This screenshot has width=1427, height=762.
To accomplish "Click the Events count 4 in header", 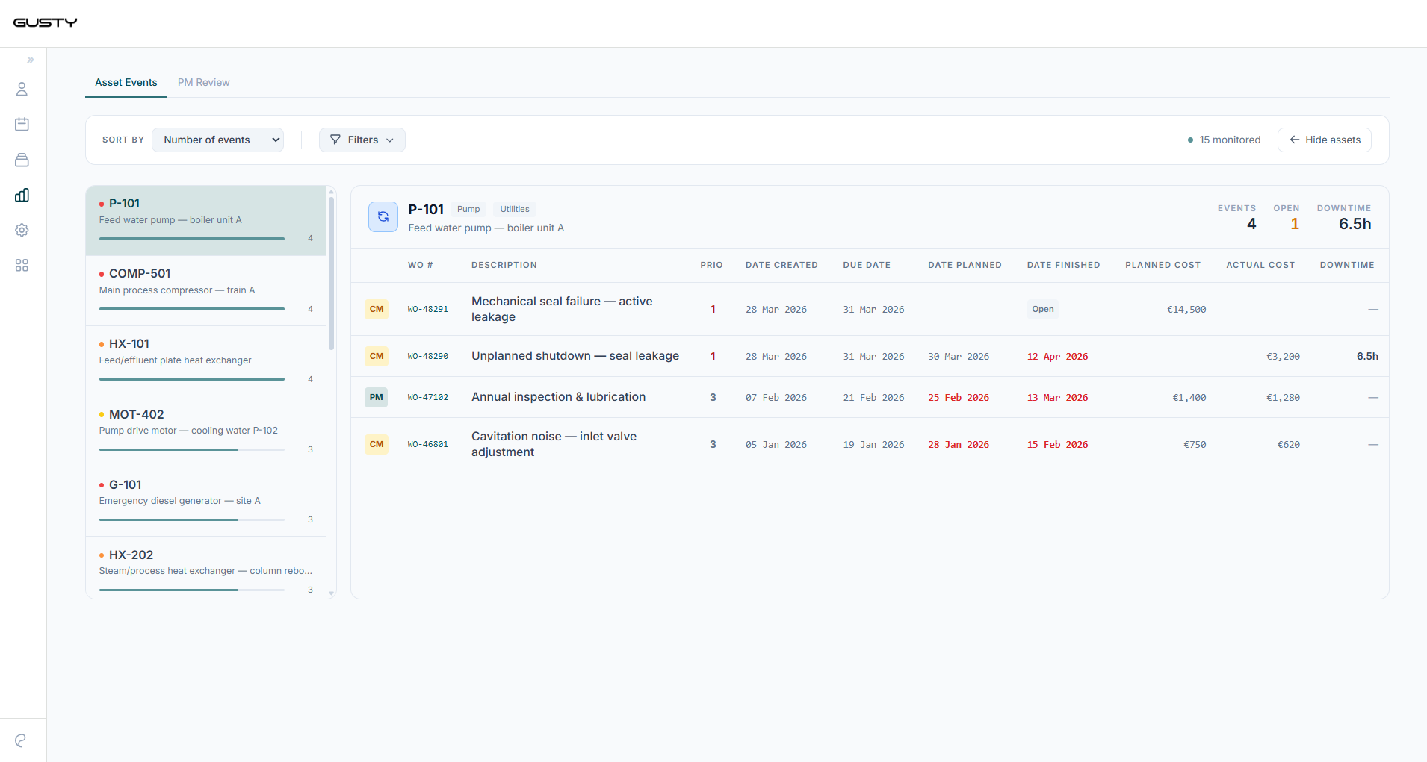I will click(1251, 224).
